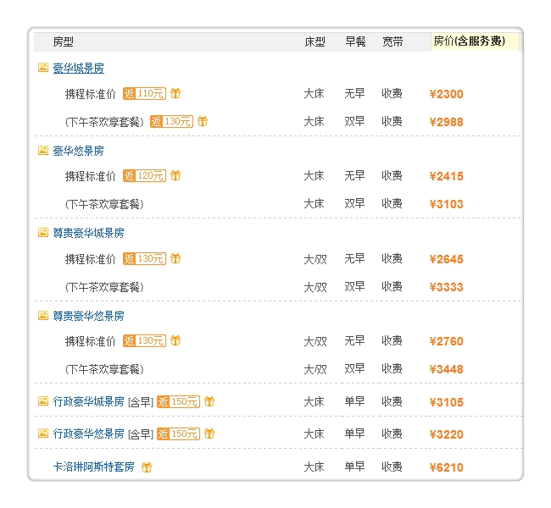Click the 返110元 rebate badge

tap(144, 93)
